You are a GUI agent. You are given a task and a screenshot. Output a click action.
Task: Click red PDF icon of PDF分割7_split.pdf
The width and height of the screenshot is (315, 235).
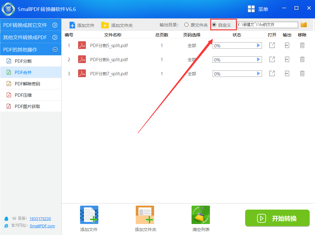coord(82,73)
